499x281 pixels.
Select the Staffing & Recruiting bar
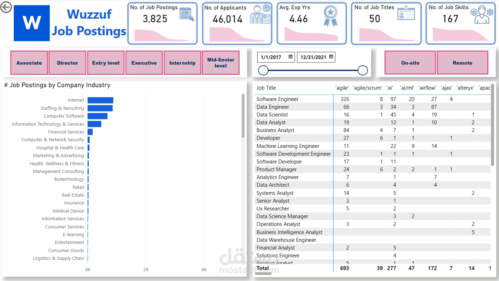pos(100,108)
